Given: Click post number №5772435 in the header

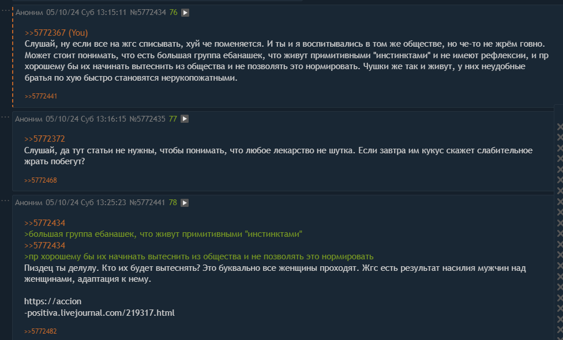Looking at the screenshot, I should coord(147,119).
